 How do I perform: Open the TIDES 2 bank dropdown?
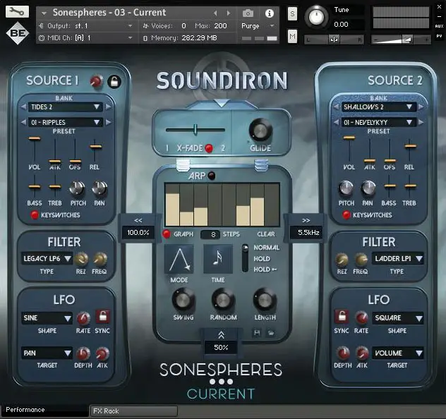[x=66, y=107]
